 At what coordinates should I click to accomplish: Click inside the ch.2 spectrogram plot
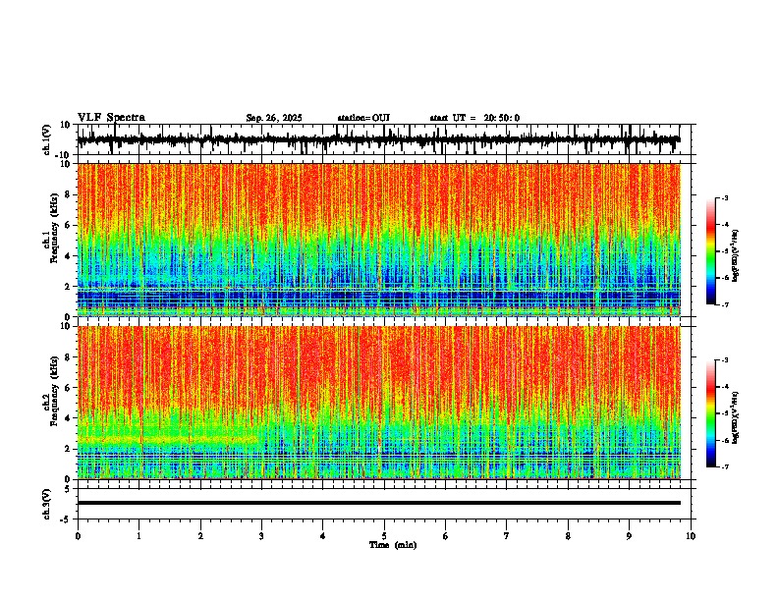point(379,403)
